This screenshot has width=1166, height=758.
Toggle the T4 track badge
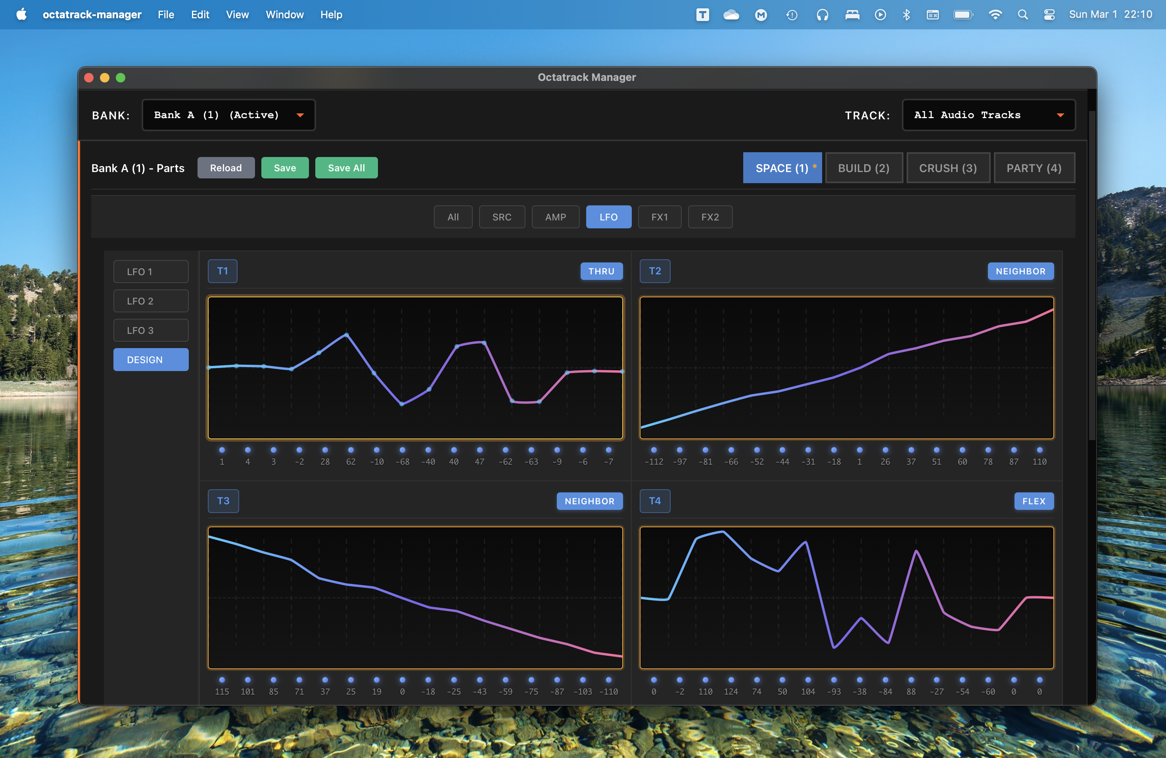(654, 501)
